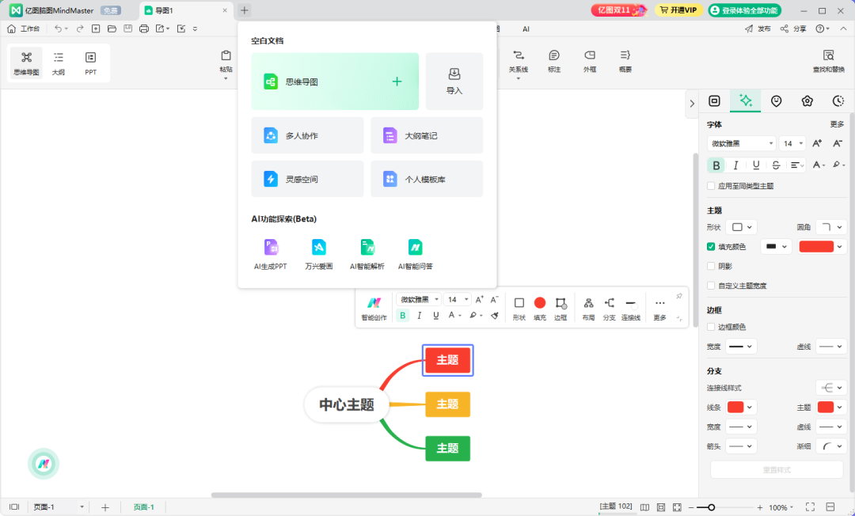Image resolution: width=855 pixels, height=516 pixels.
Task: Open the font size 14 dropdown
Action: [x=792, y=143]
